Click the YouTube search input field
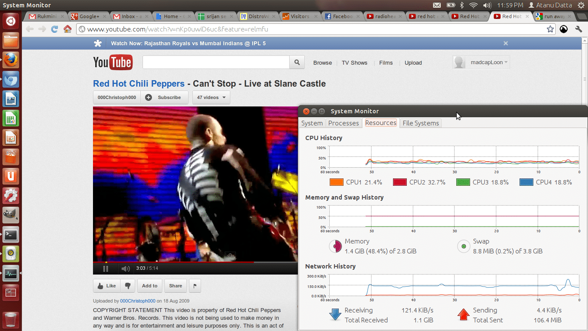 point(216,62)
